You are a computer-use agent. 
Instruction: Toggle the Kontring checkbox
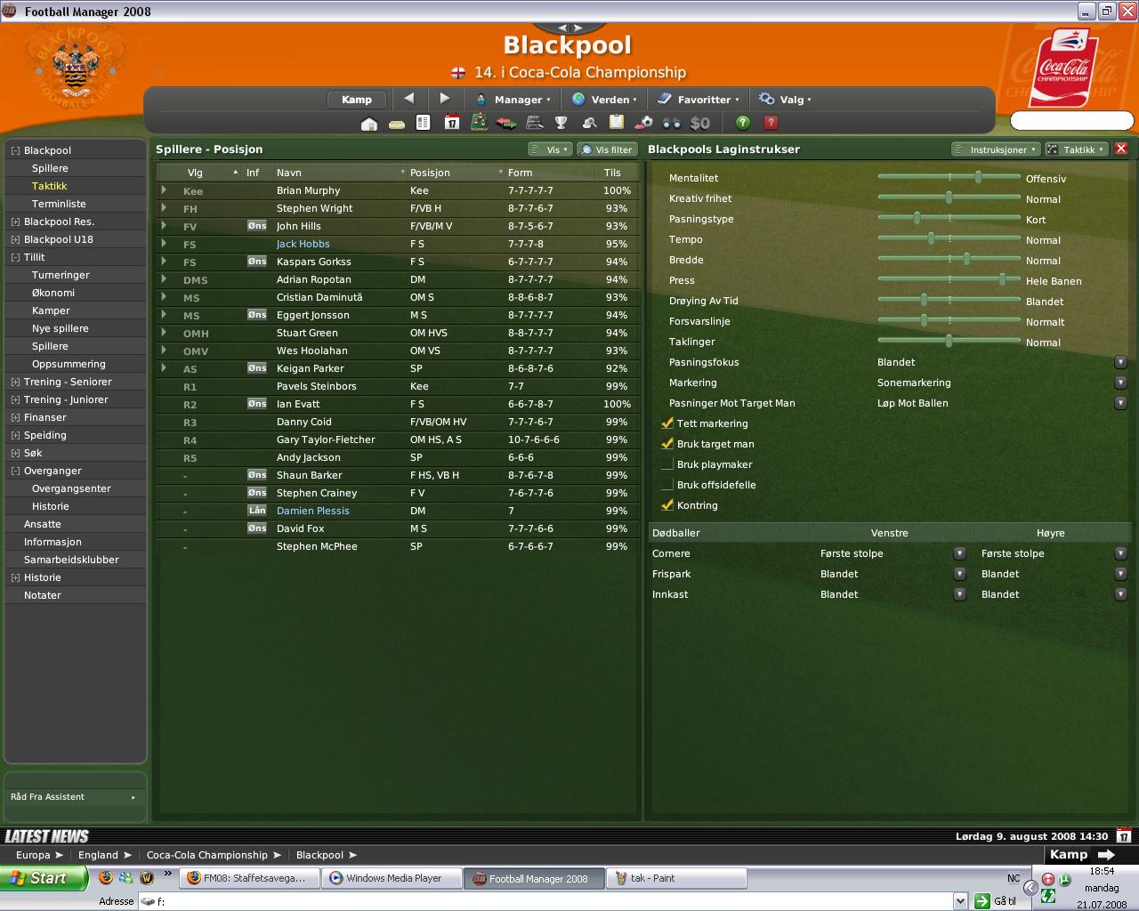tap(667, 505)
